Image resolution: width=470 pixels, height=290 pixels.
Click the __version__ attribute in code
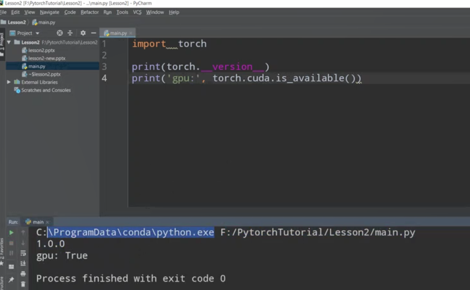click(x=232, y=67)
